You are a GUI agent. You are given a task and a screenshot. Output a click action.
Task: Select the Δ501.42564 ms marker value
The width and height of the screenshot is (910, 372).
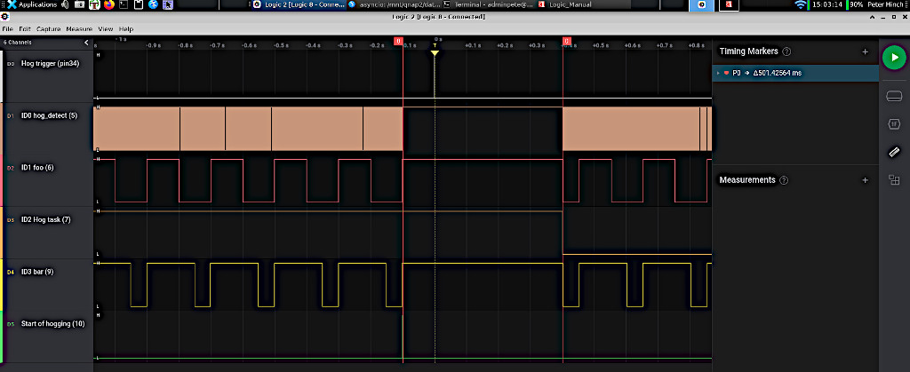click(x=777, y=73)
